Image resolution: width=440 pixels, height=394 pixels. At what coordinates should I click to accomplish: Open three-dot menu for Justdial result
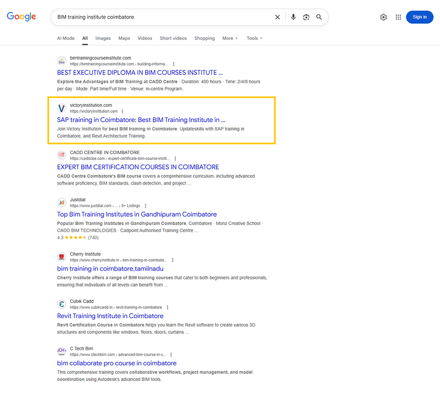click(x=146, y=206)
